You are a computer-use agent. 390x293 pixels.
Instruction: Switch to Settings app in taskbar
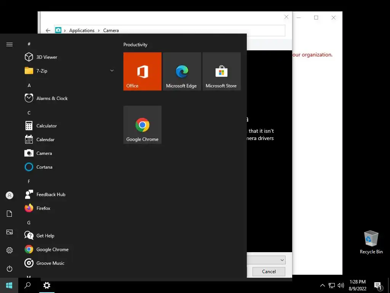coord(47,285)
